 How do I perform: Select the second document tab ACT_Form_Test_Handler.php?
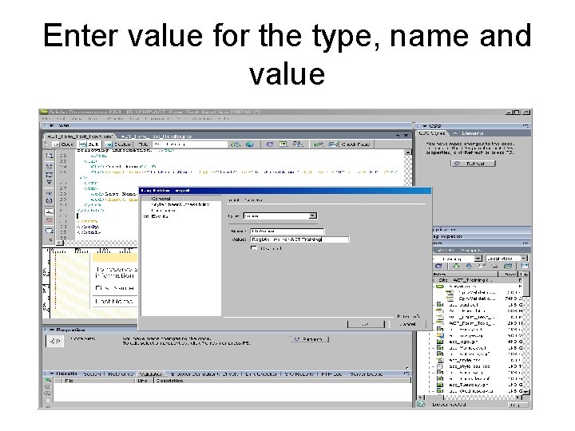[156, 136]
